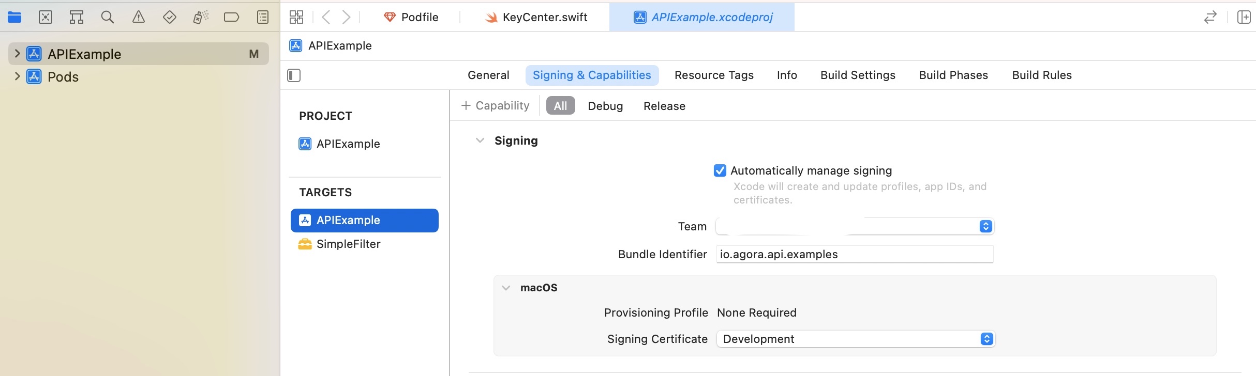Expand the Pods project tree item
This screenshot has height=376, width=1256.
pos(17,76)
